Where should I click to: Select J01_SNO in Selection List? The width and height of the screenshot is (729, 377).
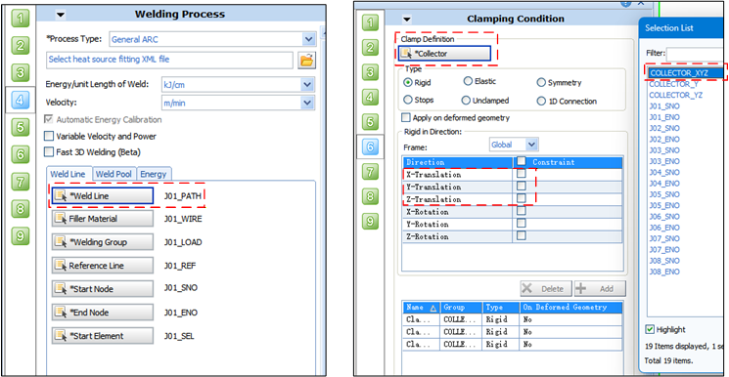click(x=663, y=105)
